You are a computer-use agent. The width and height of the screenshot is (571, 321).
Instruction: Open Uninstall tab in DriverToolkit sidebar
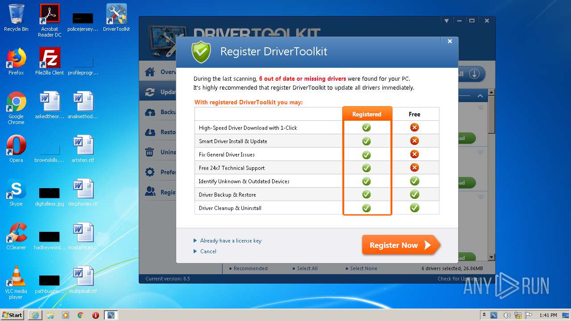coord(158,152)
